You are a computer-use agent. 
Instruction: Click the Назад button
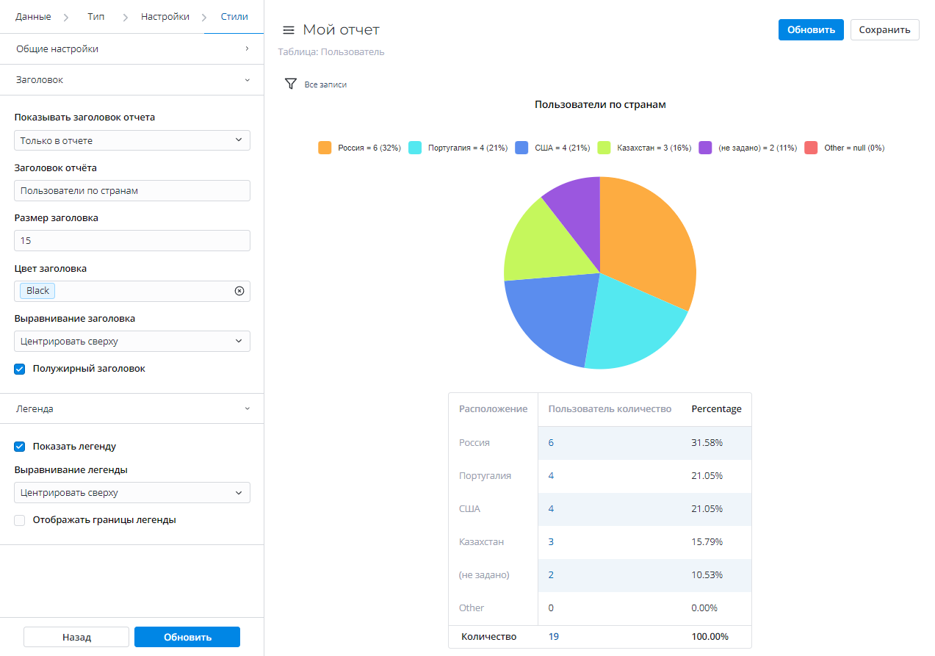tap(76, 637)
